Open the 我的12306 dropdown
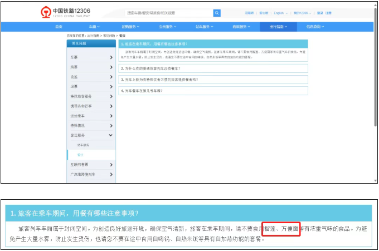Screen dimensions: 379x251 302,12
